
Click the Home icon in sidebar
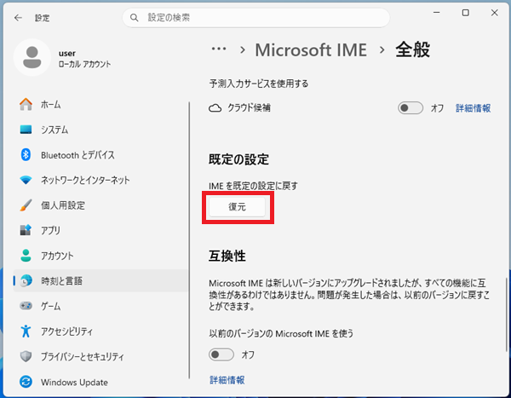pyautogui.click(x=26, y=105)
